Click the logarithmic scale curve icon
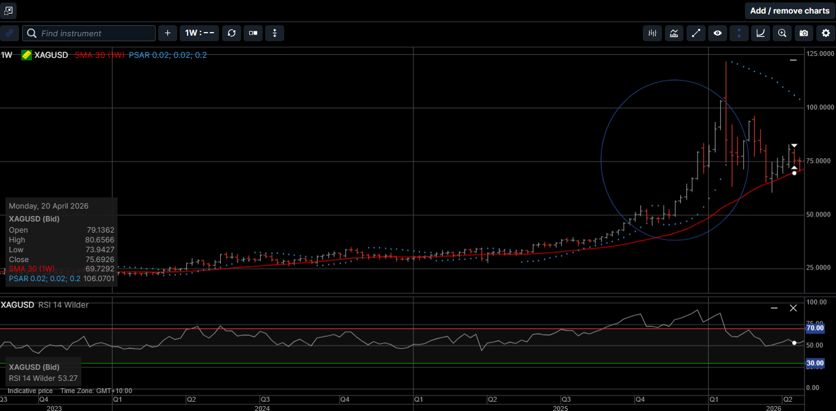The width and height of the screenshot is (836, 411). coord(760,33)
